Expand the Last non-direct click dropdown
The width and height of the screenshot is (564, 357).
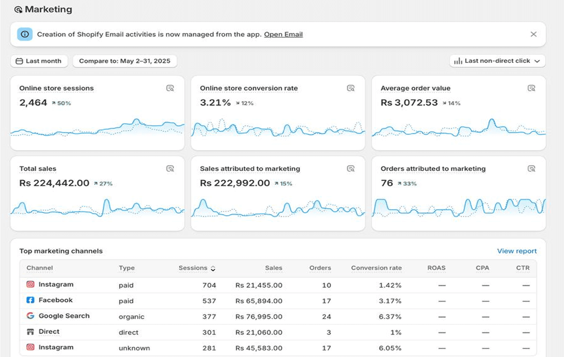point(497,61)
